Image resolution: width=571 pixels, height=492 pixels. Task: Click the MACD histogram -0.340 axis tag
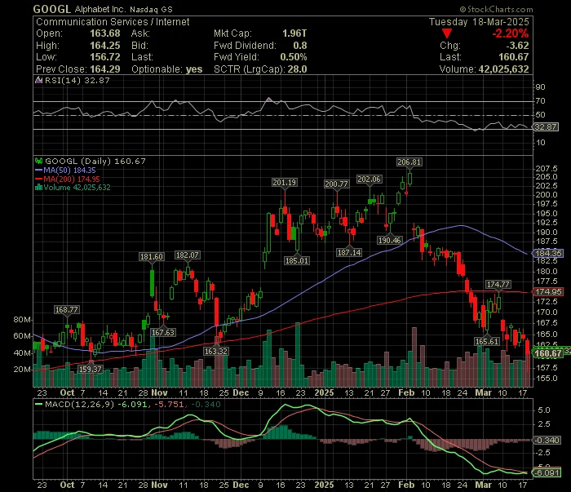(x=547, y=441)
